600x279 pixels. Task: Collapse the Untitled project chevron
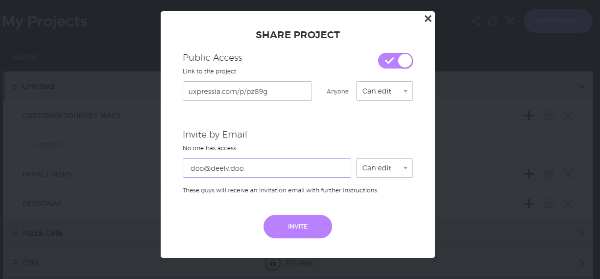point(582,87)
